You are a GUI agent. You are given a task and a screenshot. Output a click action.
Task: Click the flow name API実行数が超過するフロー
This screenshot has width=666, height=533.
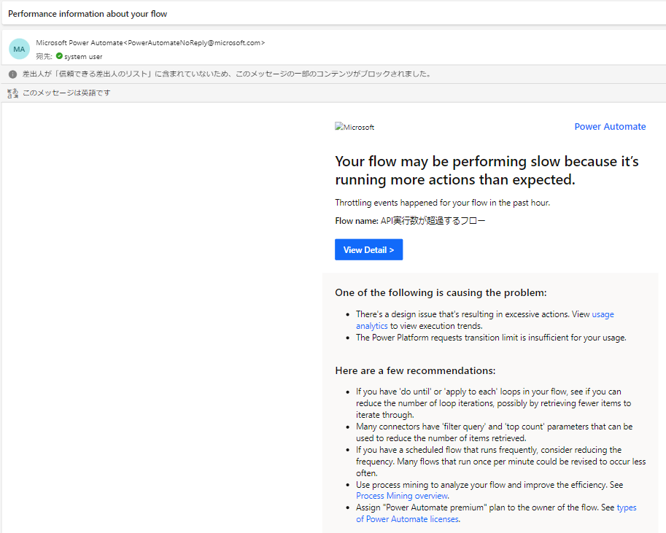[x=433, y=221]
